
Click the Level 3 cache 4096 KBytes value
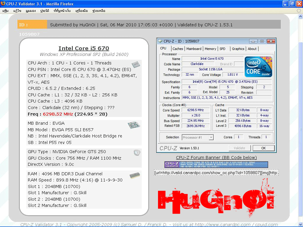(243, 126)
